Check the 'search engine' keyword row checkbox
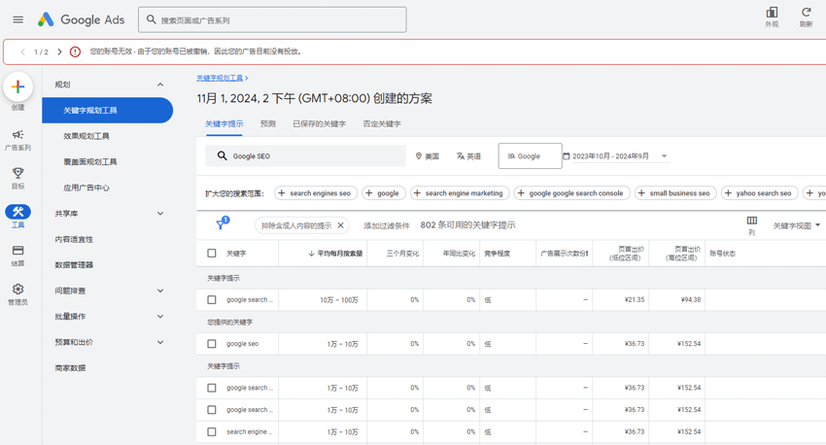Image resolution: width=826 pixels, height=445 pixels. click(212, 431)
